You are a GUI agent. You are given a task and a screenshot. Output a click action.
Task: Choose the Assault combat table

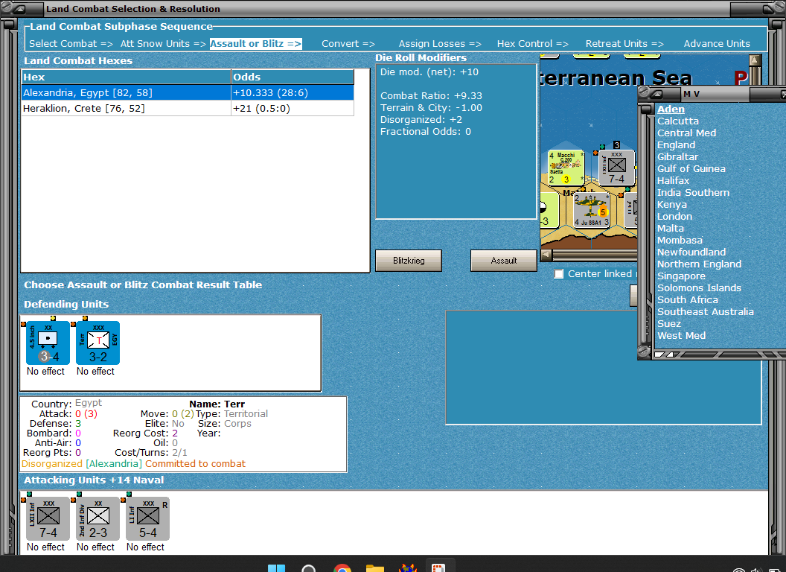point(503,261)
